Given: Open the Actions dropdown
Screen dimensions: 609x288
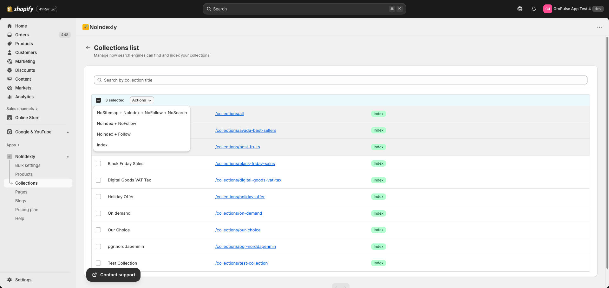Looking at the screenshot, I should [141, 100].
